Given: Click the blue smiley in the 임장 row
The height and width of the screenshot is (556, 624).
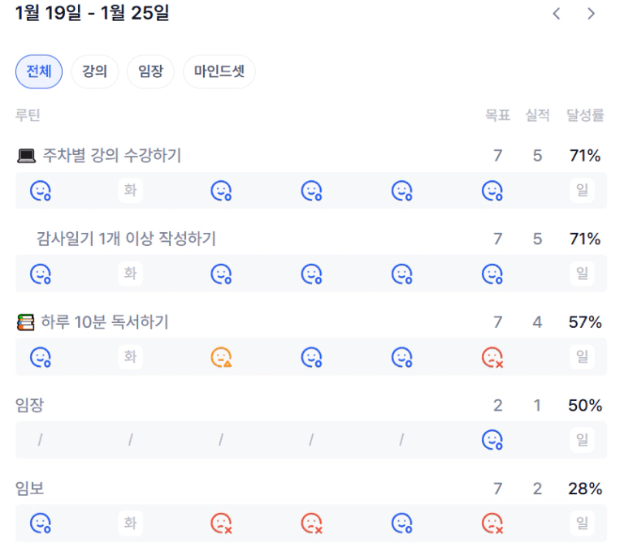Looking at the screenshot, I should pos(492,440).
